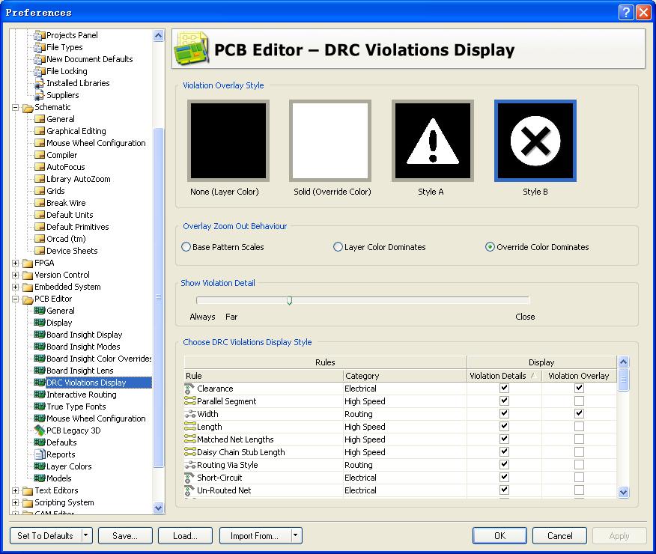Choose the Solid (Override Color) overlay style
This screenshot has height=554, width=656.
pyautogui.click(x=330, y=141)
